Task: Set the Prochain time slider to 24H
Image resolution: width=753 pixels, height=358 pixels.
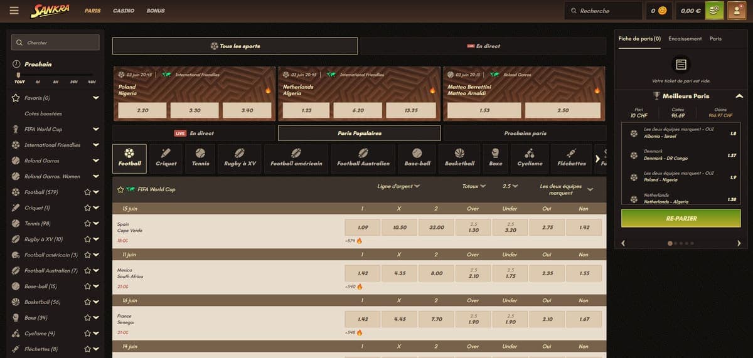Action: pyautogui.click(x=74, y=82)
